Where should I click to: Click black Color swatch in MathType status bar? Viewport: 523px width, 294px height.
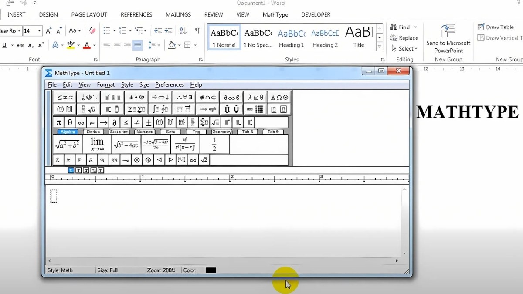(211, 270)
